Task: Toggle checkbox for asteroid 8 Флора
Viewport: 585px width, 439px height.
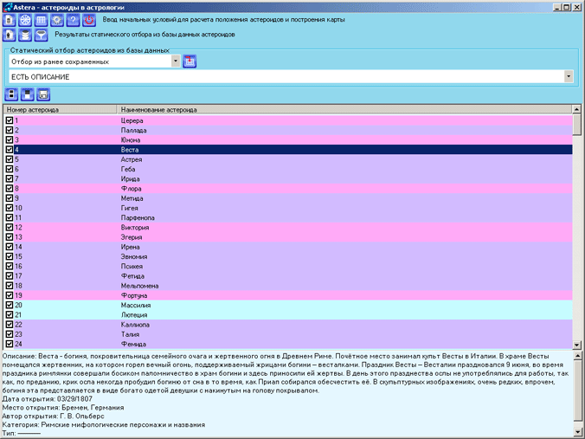Action: pyautogui.click(x=10, y=188)
